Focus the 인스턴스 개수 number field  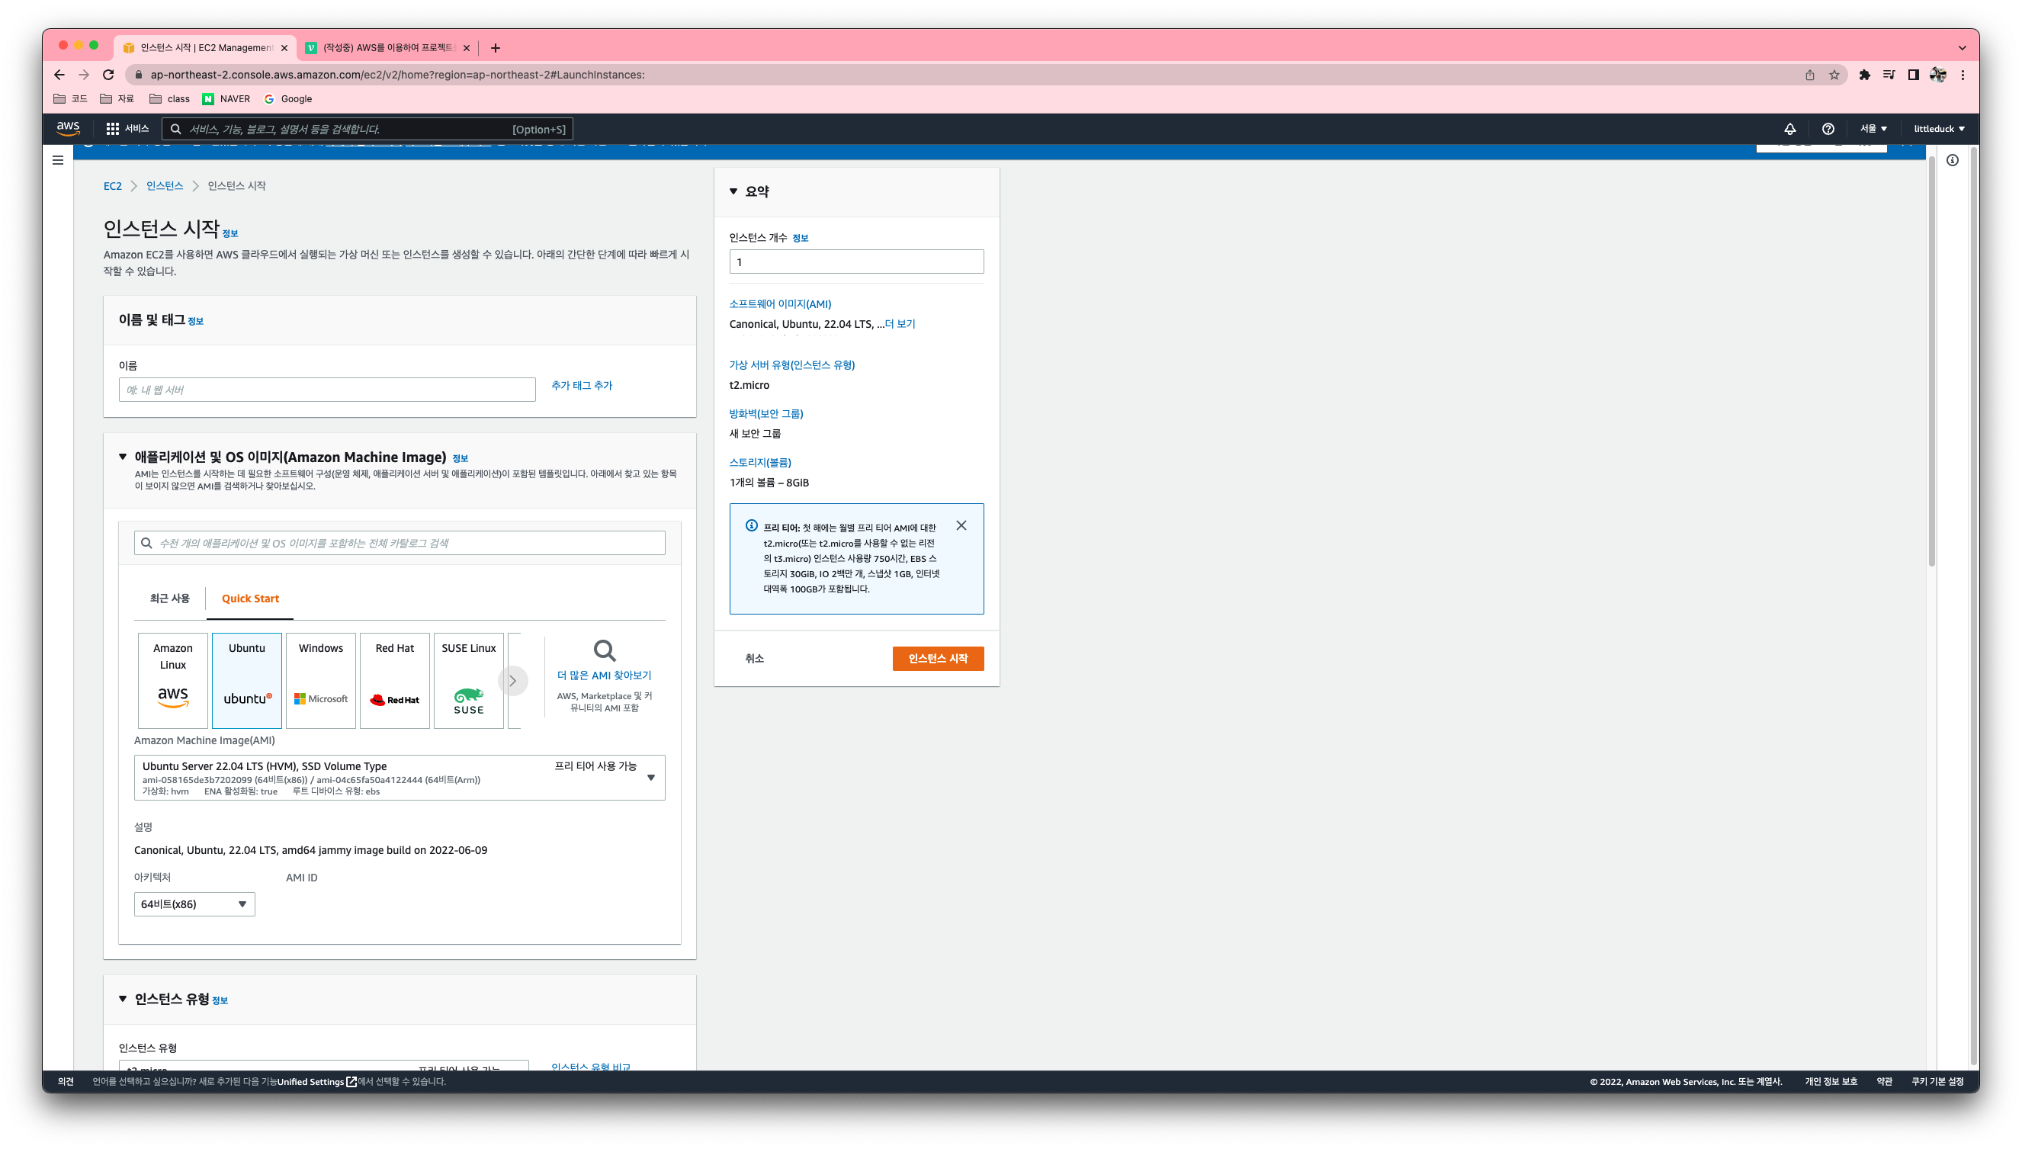[856, 262]
